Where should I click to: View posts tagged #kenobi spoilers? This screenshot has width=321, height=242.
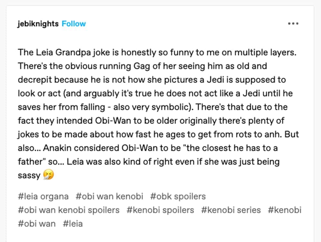point(160,210)
